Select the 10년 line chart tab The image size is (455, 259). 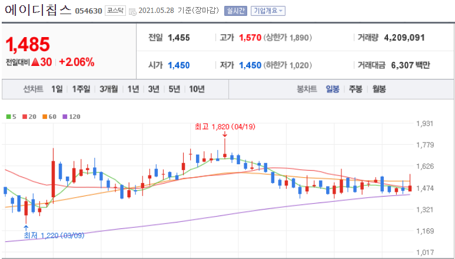pos(197,89)
